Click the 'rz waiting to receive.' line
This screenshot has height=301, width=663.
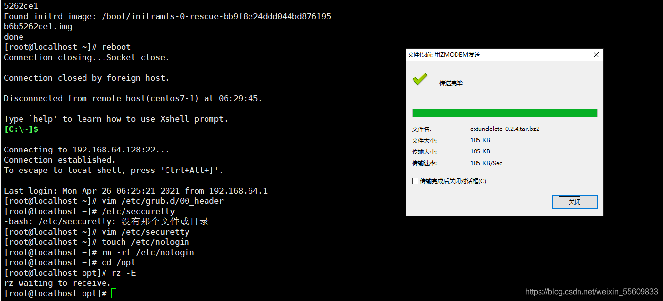point(58,283)
